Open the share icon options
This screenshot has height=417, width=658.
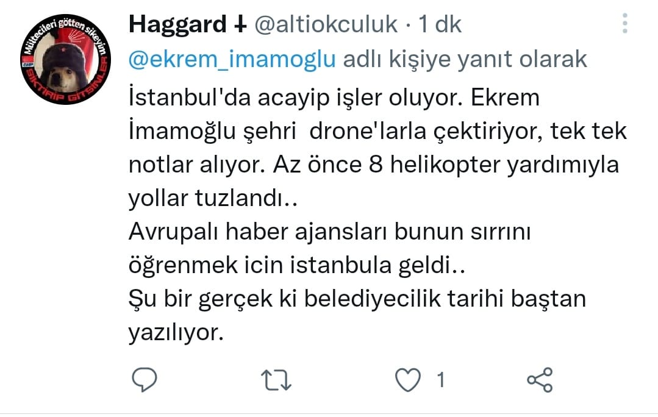[540, 380]
